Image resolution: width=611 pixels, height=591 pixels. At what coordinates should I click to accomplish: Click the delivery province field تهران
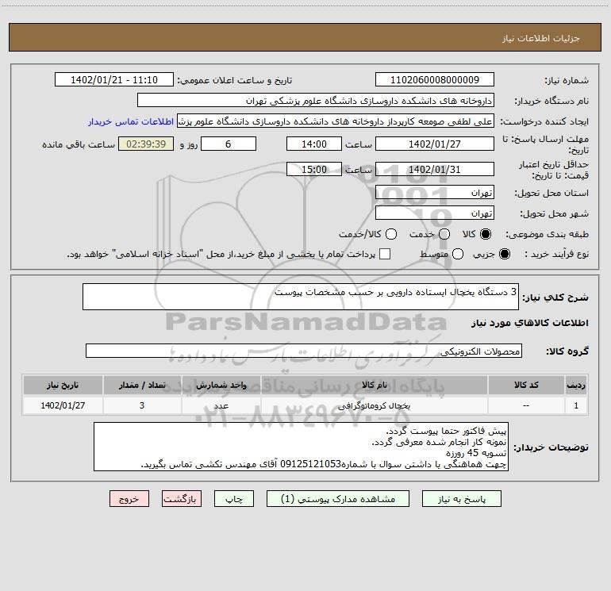pos(435,193)
